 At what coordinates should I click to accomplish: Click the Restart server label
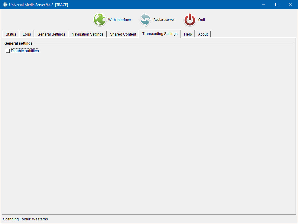click(164, 20)
